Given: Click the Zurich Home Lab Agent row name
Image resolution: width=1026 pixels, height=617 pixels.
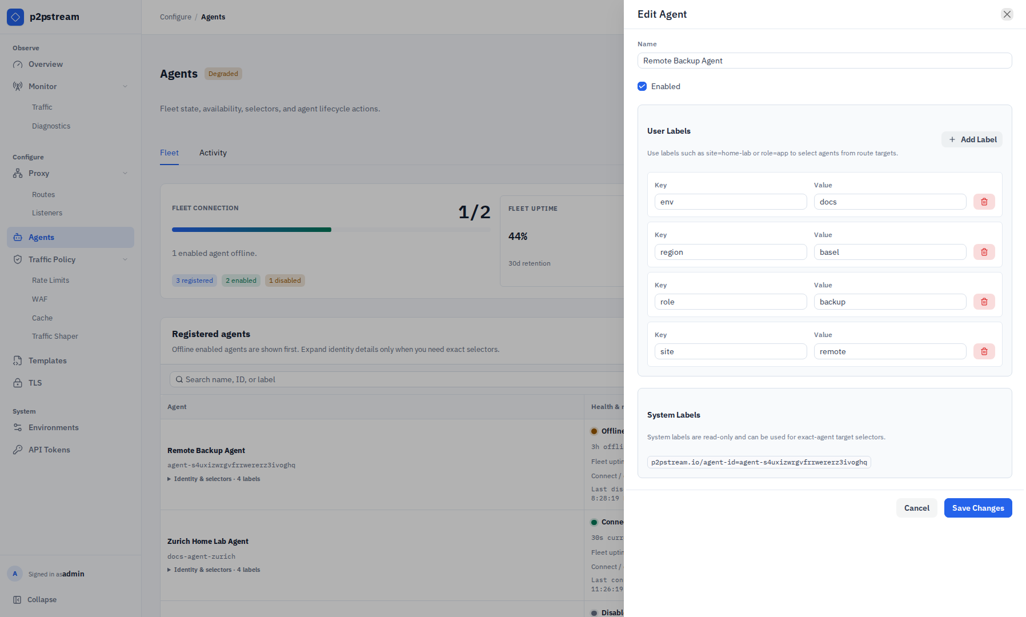Looking at the screenshot, I should point(208,541).
